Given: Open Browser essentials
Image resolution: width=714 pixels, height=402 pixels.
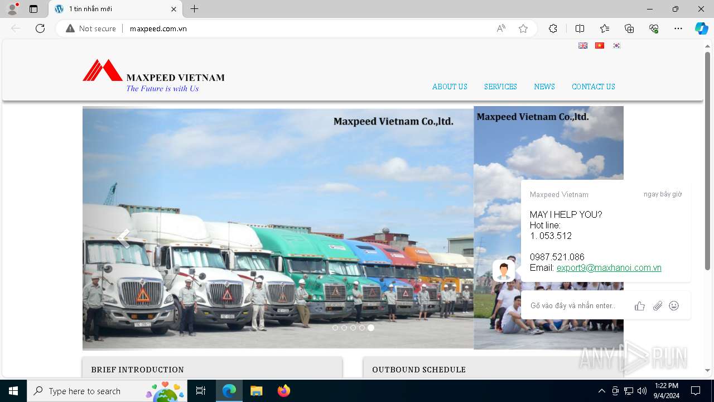Looking at the screenshot, I should pyautogui.click(x=654, y=28).
